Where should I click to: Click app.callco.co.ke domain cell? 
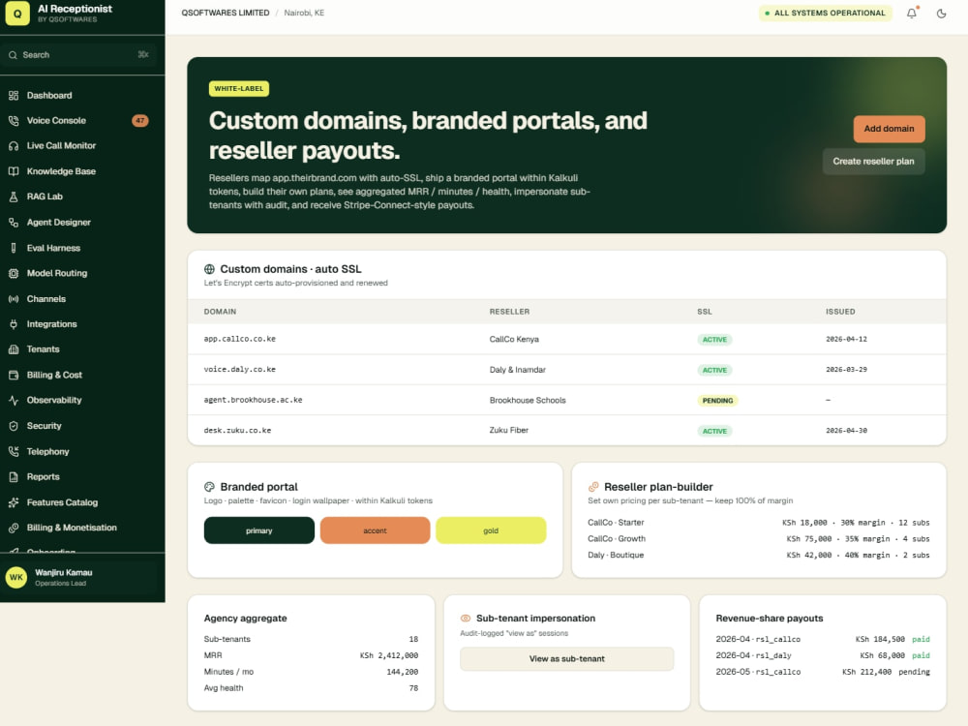pos(240,340)
